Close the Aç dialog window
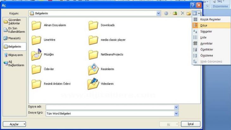Screen dimensions: 231x130 click(199, 5)
